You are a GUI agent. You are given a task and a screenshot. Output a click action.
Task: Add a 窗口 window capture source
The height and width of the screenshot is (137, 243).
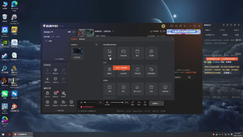coord(137,53)
